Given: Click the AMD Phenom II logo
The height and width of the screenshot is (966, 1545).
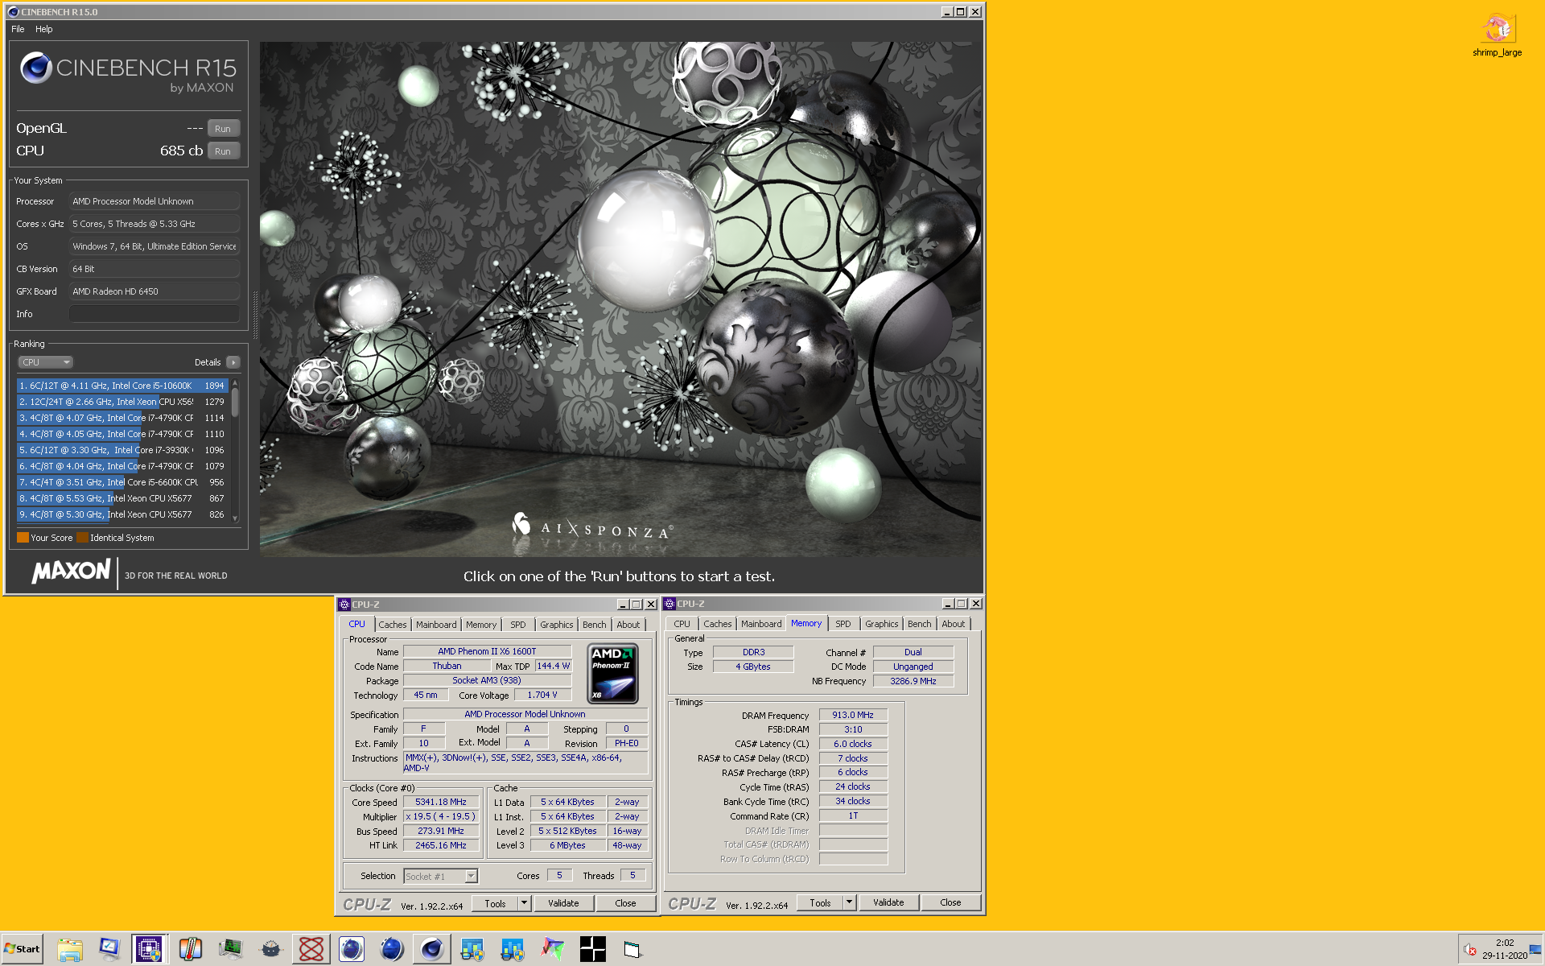Looking at the screenshot, I should (612, 673).
